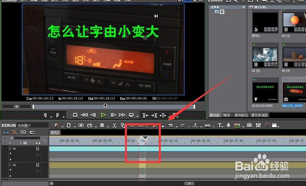This screenshot has width=306, height=186.
Task: Open the Set In dropdown arrow
Action: pyautogui.click(x=51, y=117)
